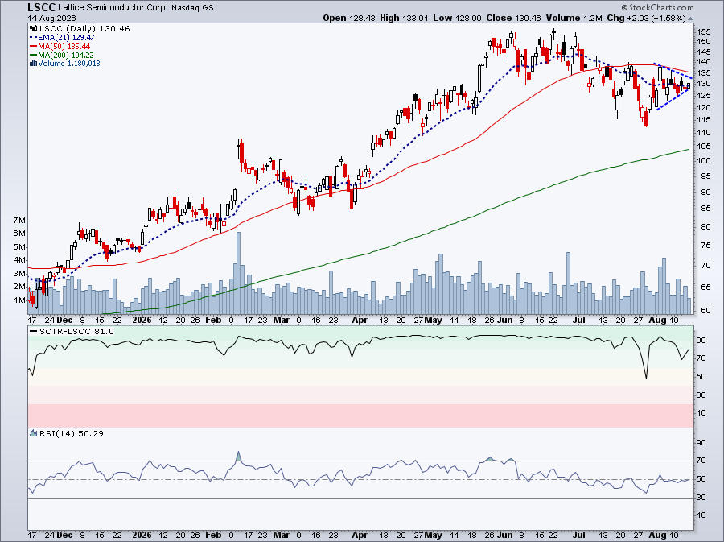Click the EMA(21) 129.47 legend text
The image size is (724, 542).
click(66, 37)
